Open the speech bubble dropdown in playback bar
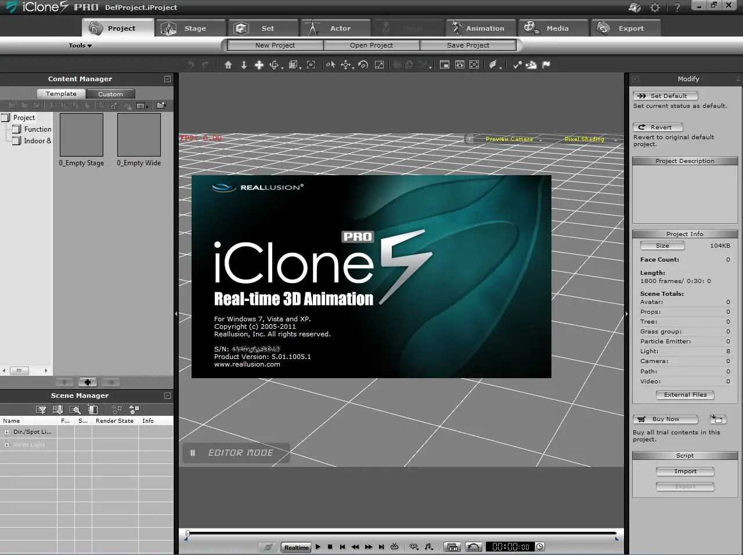 (414, 547)
